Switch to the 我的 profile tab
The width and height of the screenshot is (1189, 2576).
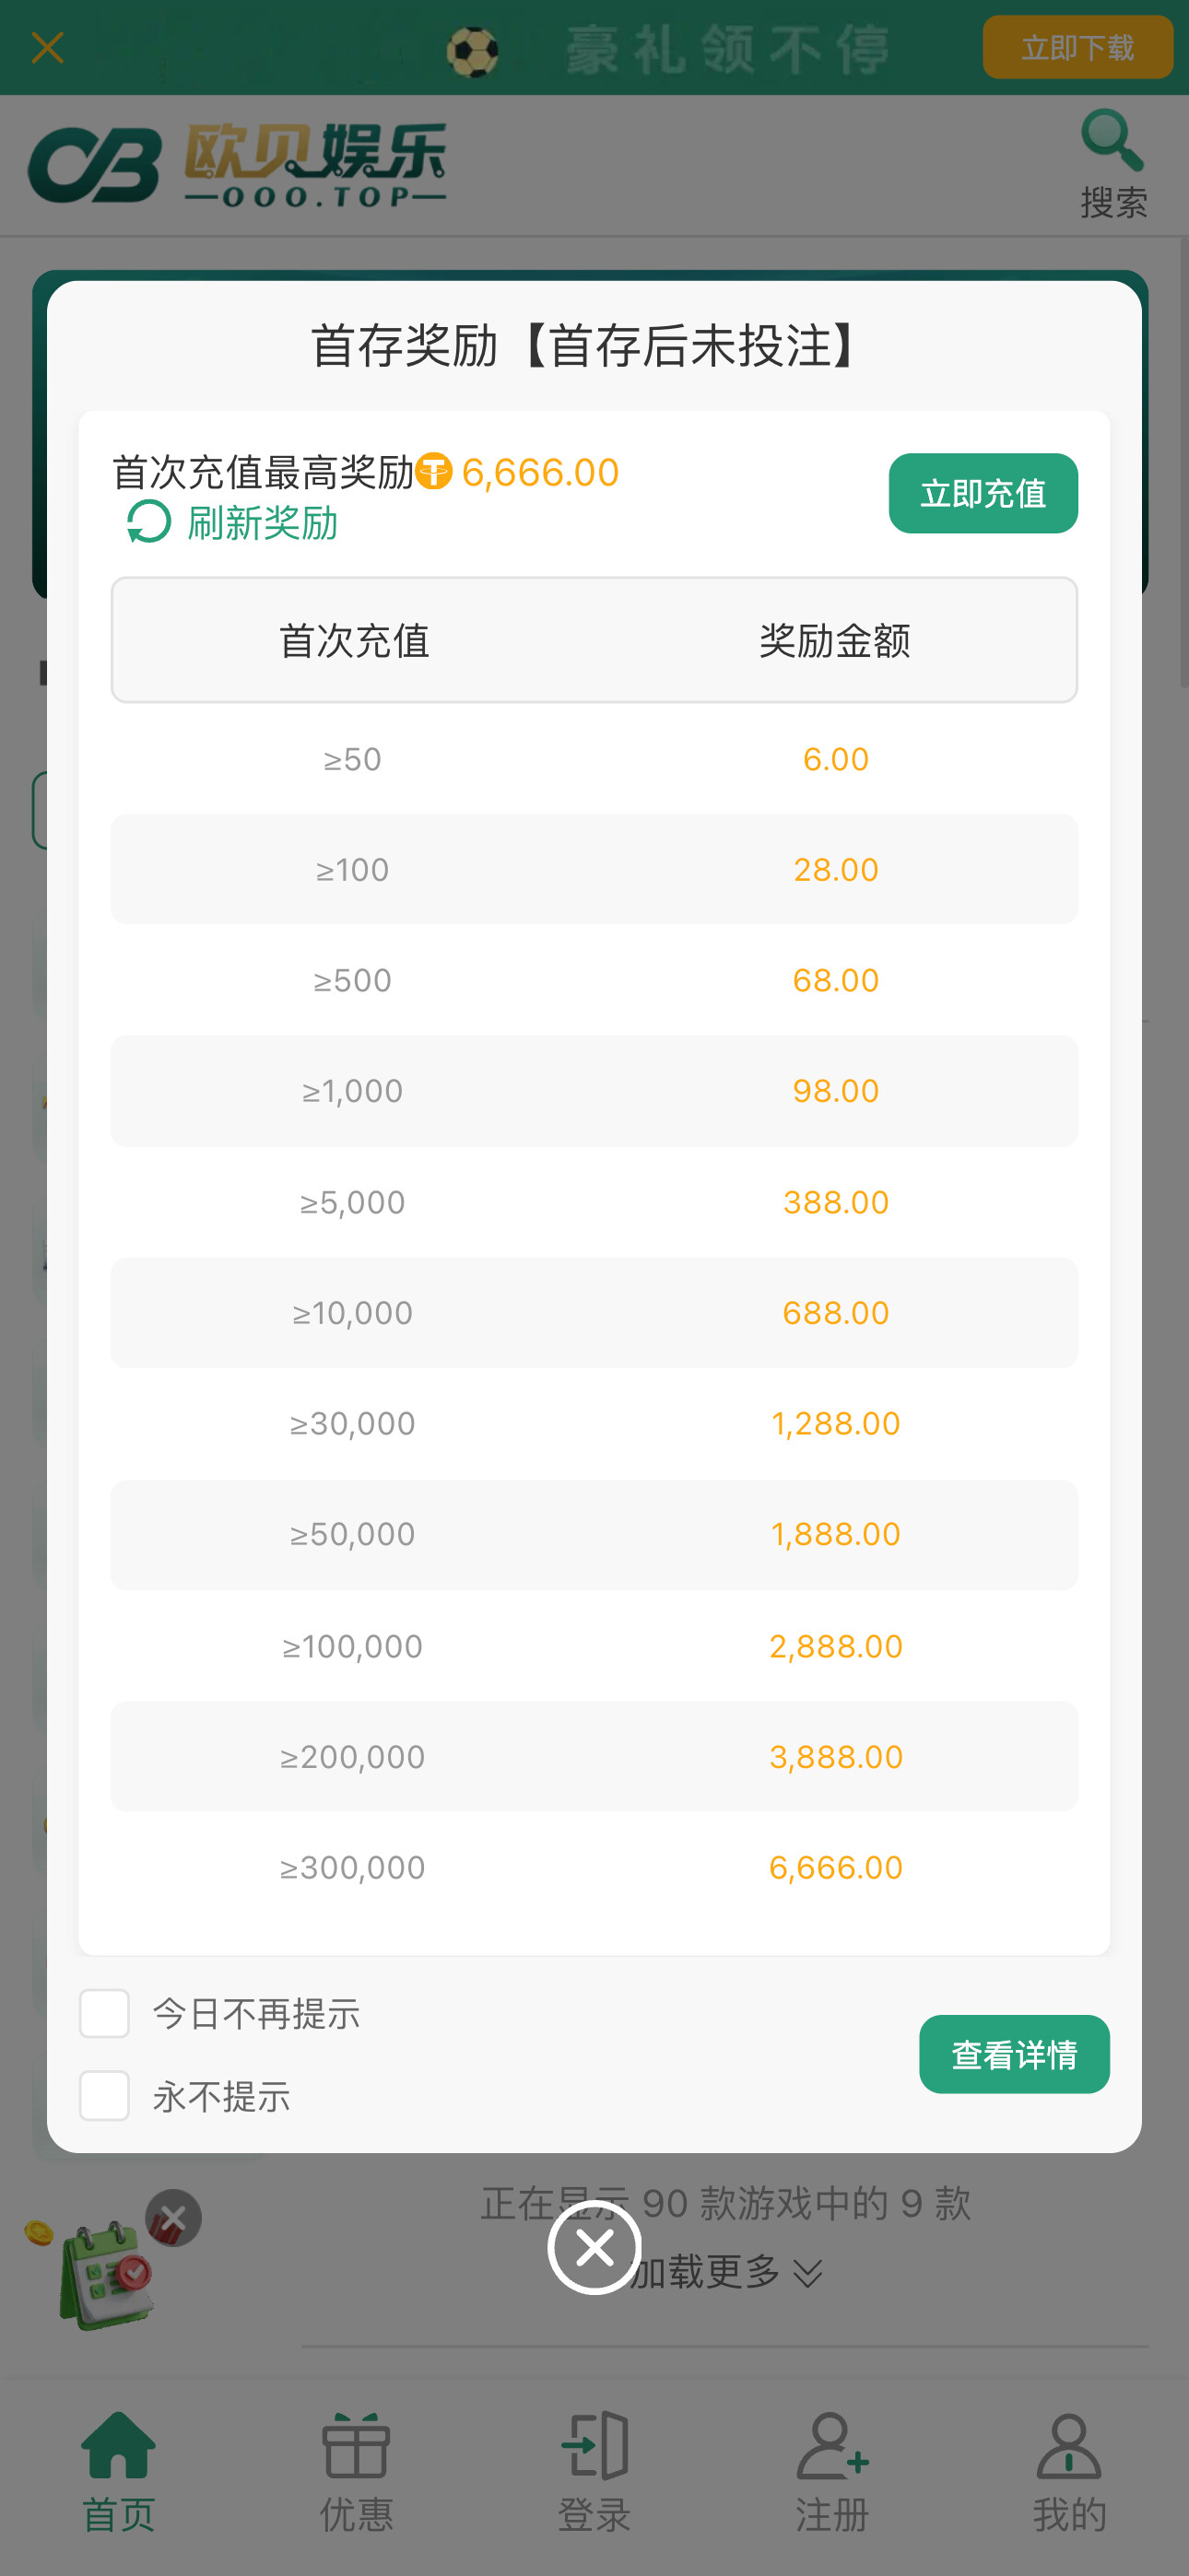(1069, 2470)
